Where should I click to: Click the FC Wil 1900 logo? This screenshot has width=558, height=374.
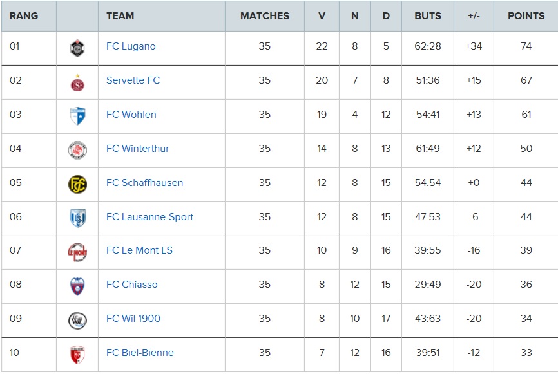(x=77, y=320)
